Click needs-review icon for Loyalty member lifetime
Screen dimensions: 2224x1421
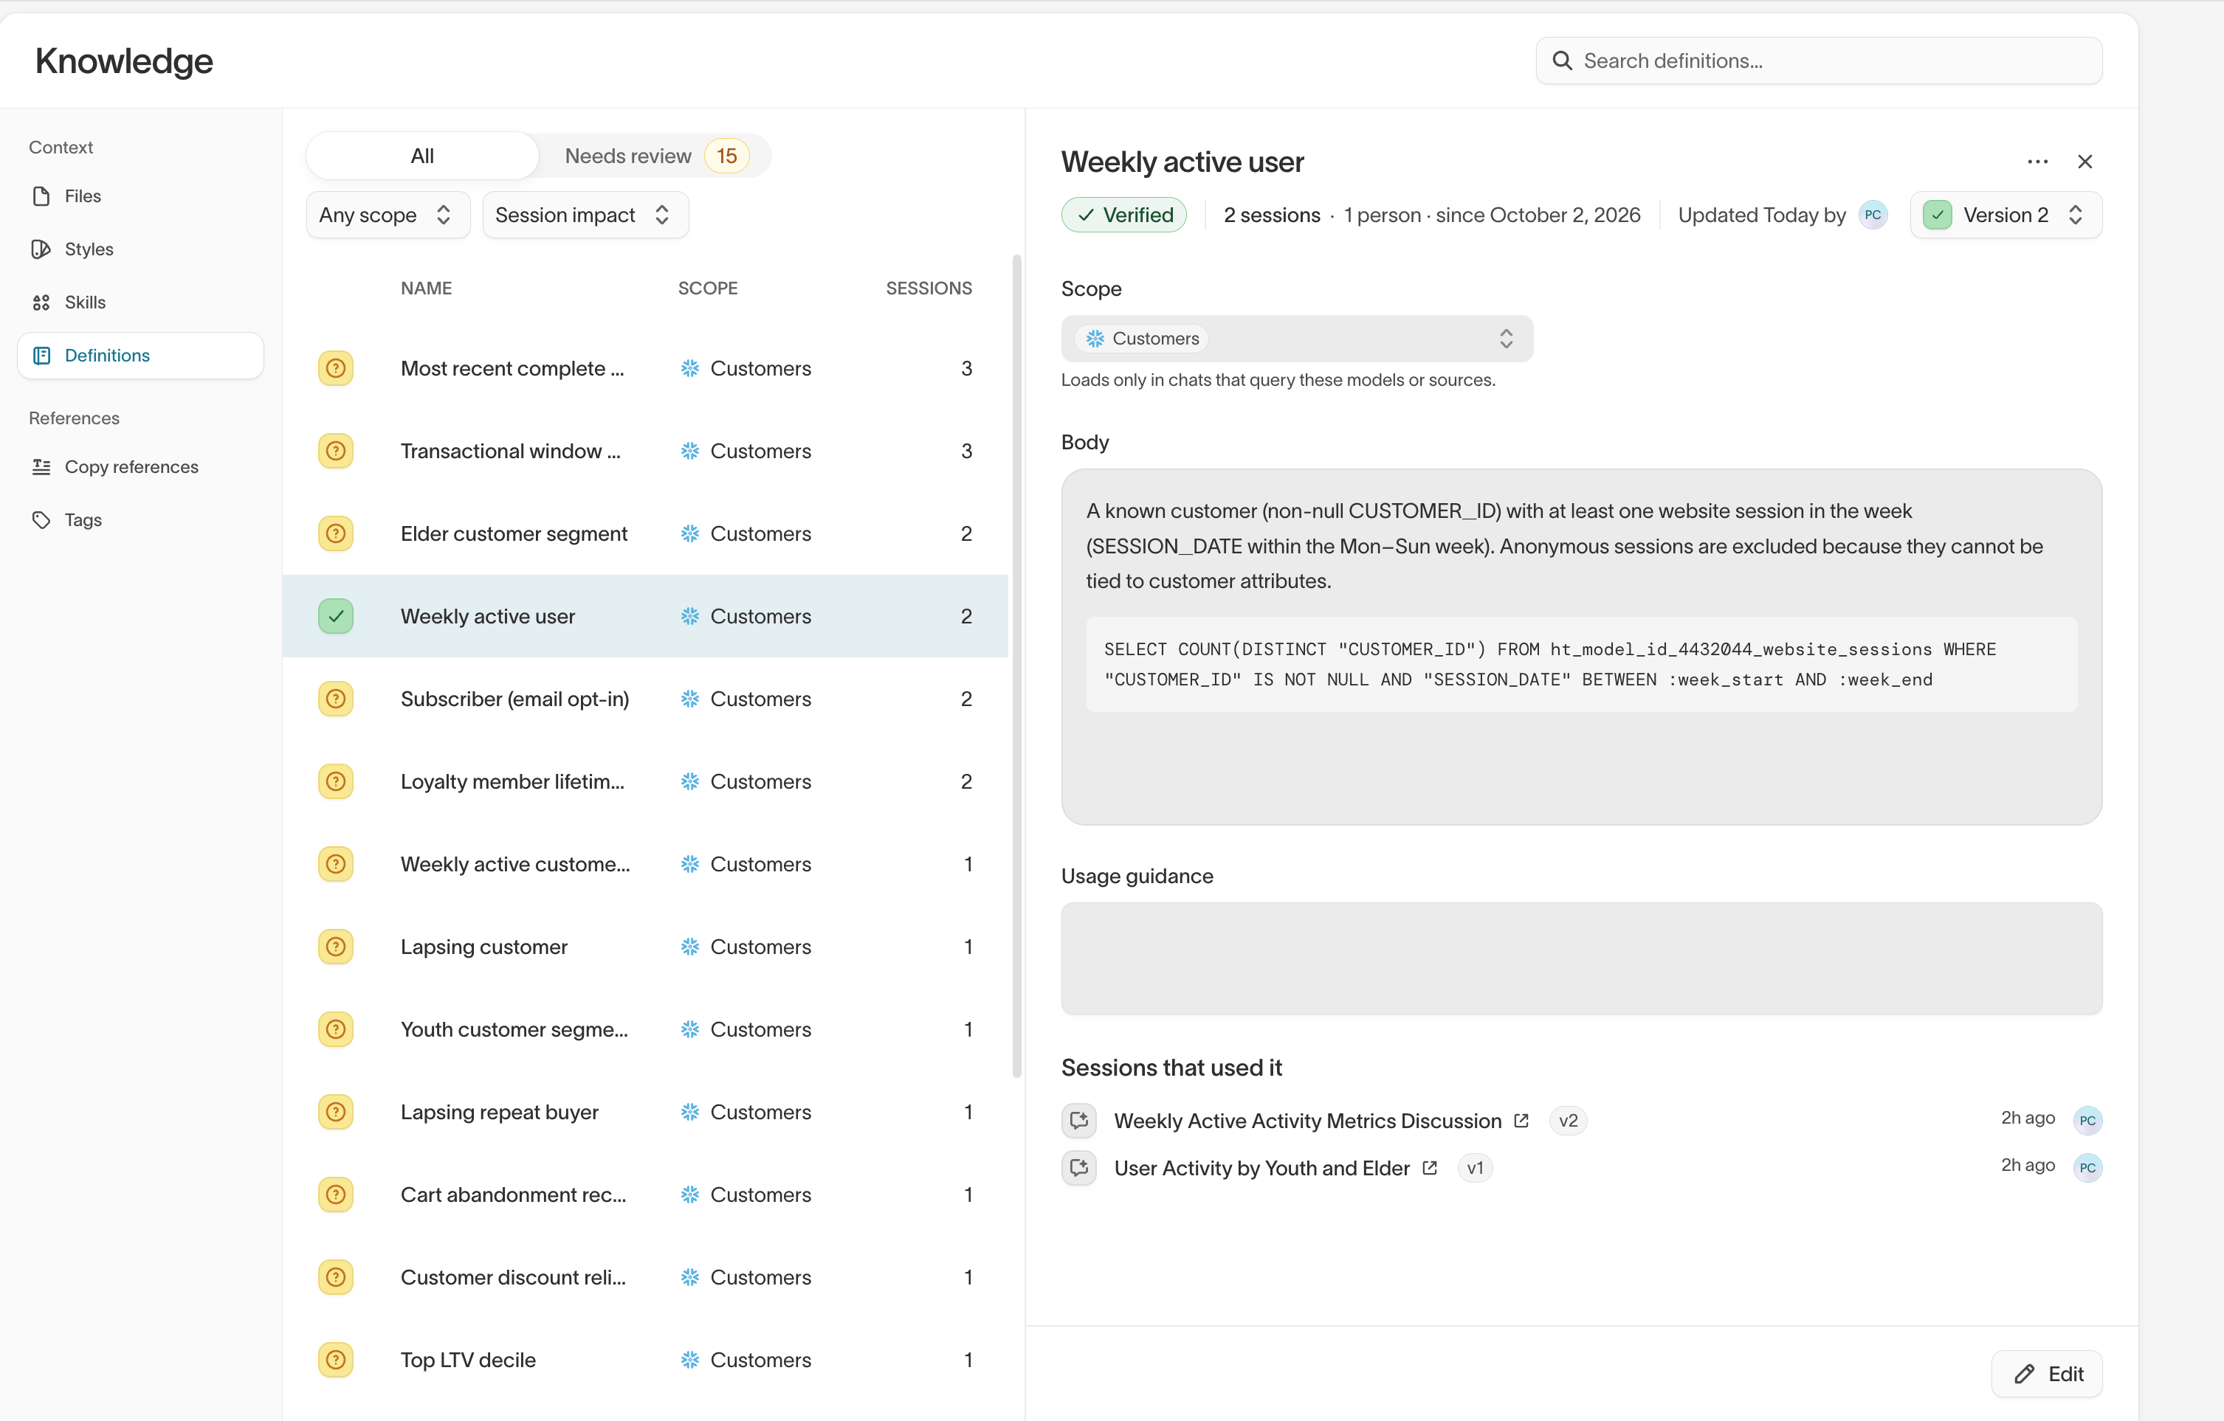coord(335,782)
